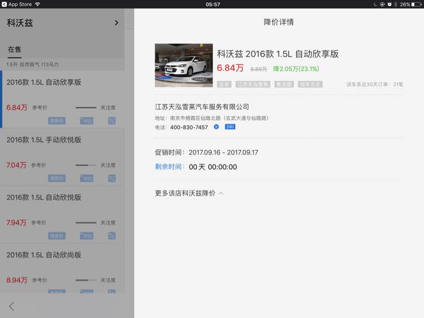Tap the Wi-Fi icon in the status bar
The width and height of the screenshot is (424, 318).
tap(37, 4)
